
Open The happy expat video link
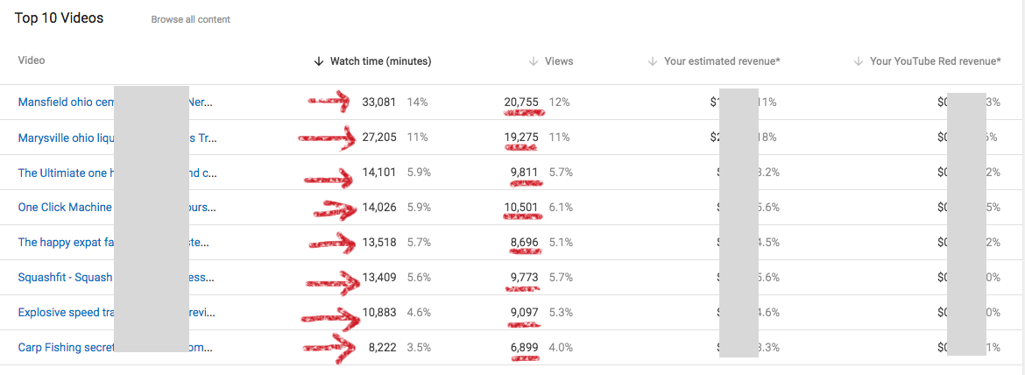(x=115, y=243)
